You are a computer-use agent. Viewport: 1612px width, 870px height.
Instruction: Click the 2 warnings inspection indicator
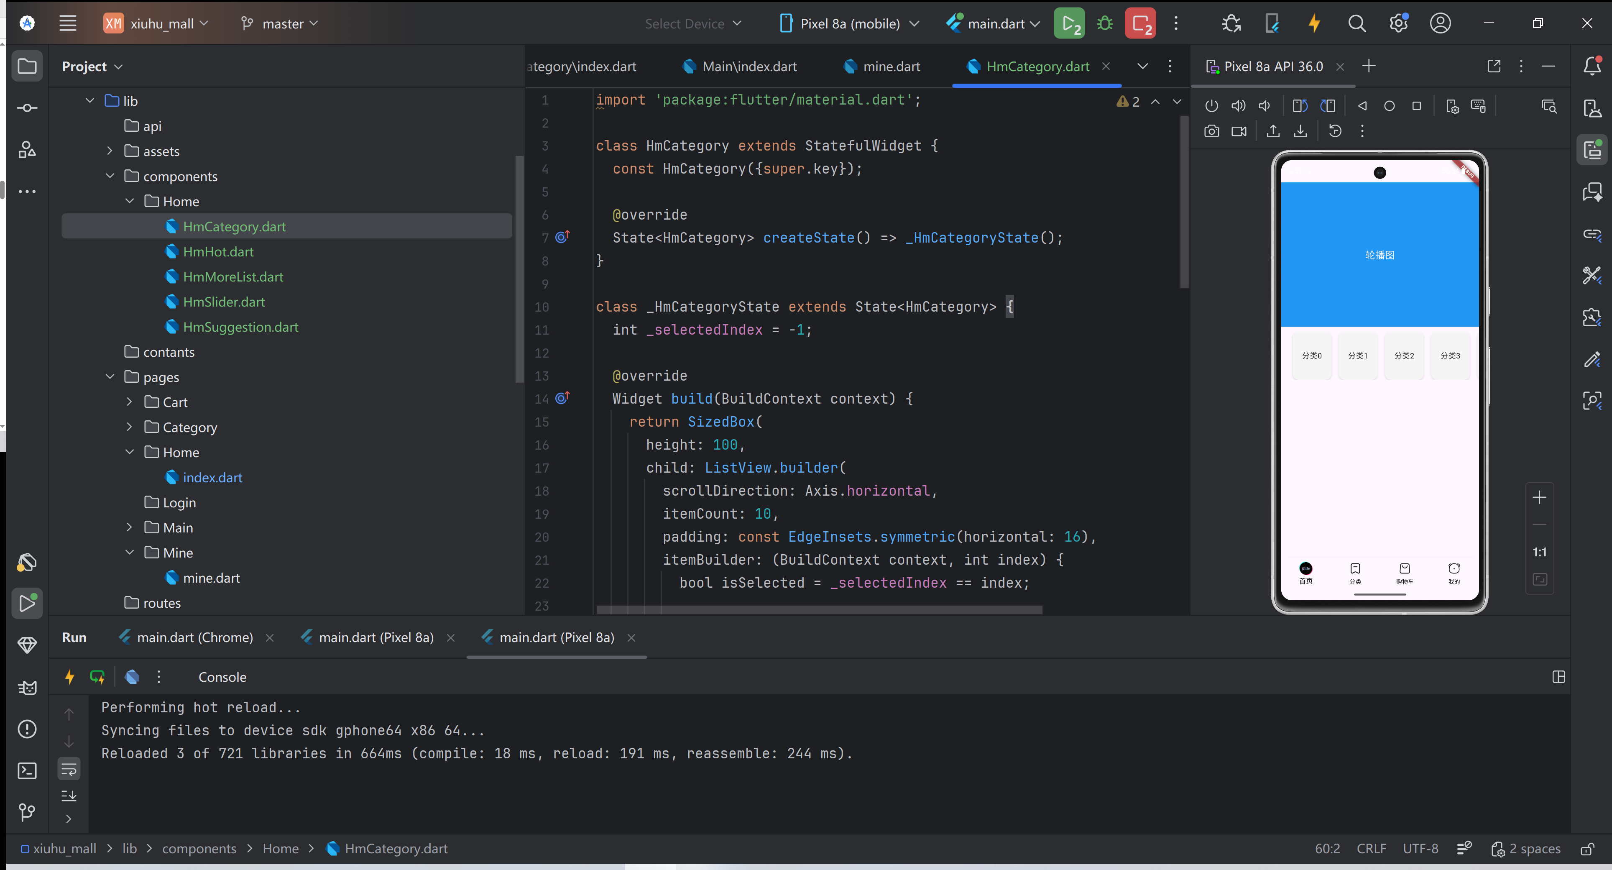(x=1128, y=101)
